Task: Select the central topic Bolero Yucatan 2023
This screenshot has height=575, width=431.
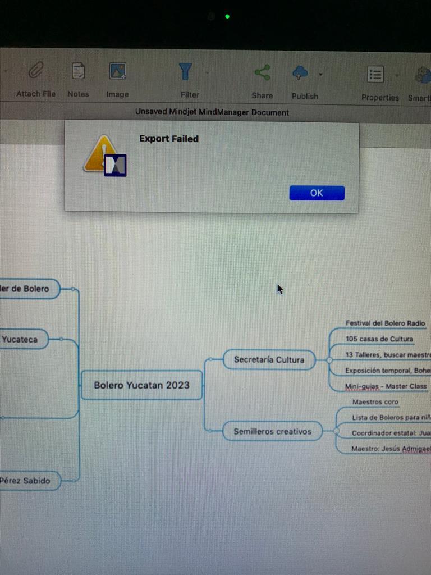Action: (141, 385)
